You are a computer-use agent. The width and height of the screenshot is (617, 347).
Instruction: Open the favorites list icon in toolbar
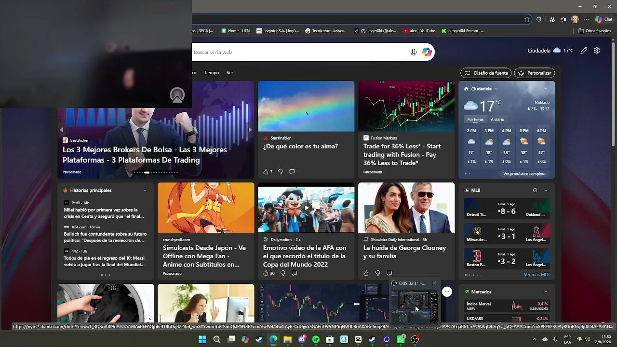563,20
